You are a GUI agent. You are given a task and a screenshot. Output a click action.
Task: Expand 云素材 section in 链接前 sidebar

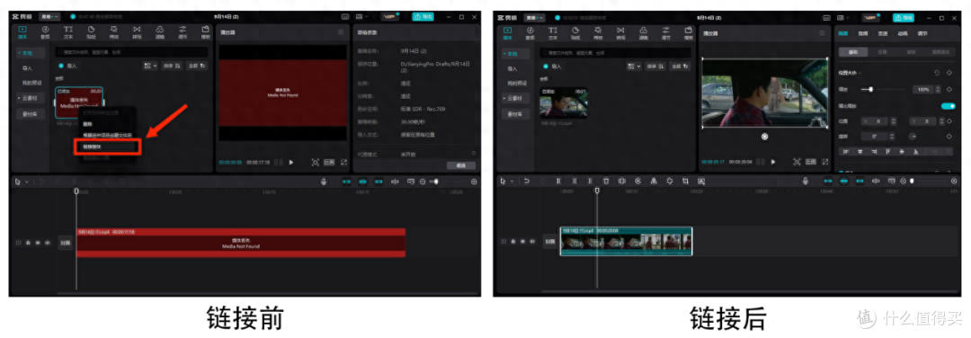click(x=31, y=98)
